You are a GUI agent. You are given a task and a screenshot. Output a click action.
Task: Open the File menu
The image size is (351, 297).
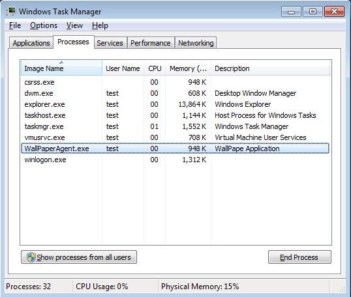click(15, 25)
